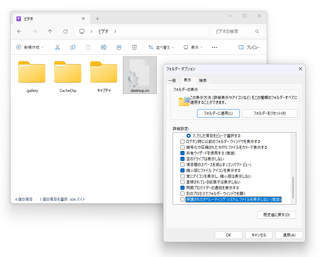Image resolution: width=320 pixels, height=257 pixels.
Task: Check 常にアイコンを表示し、縮小版は表示しない
Action: (182, 176)
